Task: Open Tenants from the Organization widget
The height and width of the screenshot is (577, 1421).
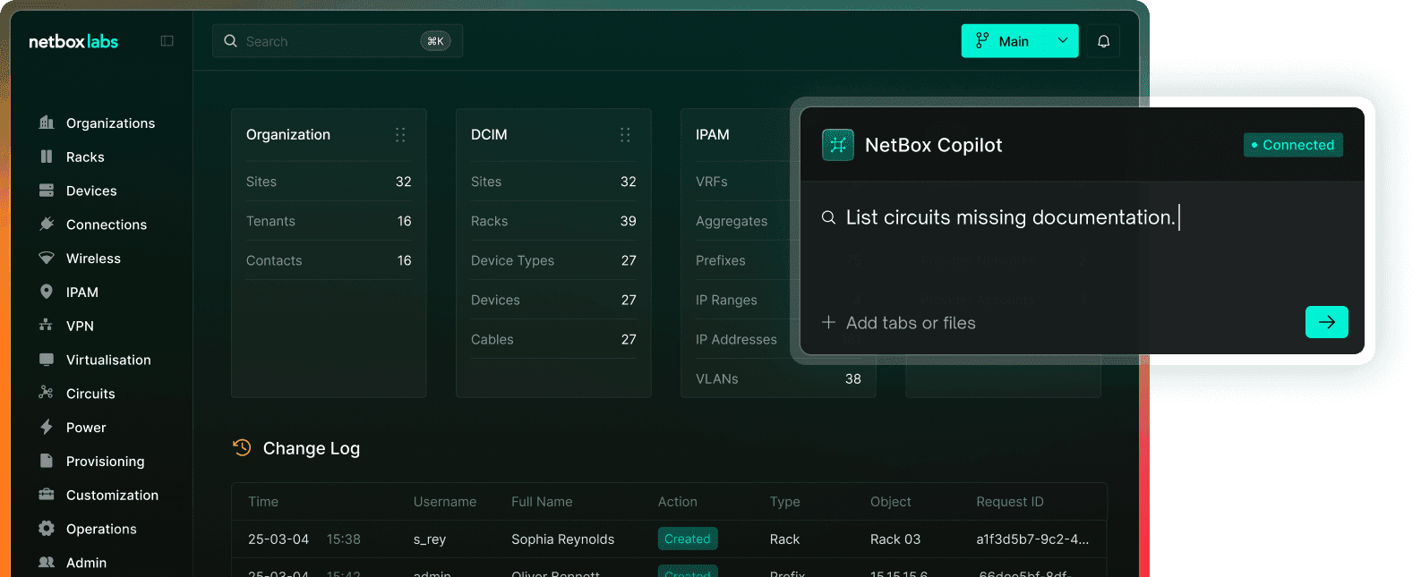Action: point(270,221)
